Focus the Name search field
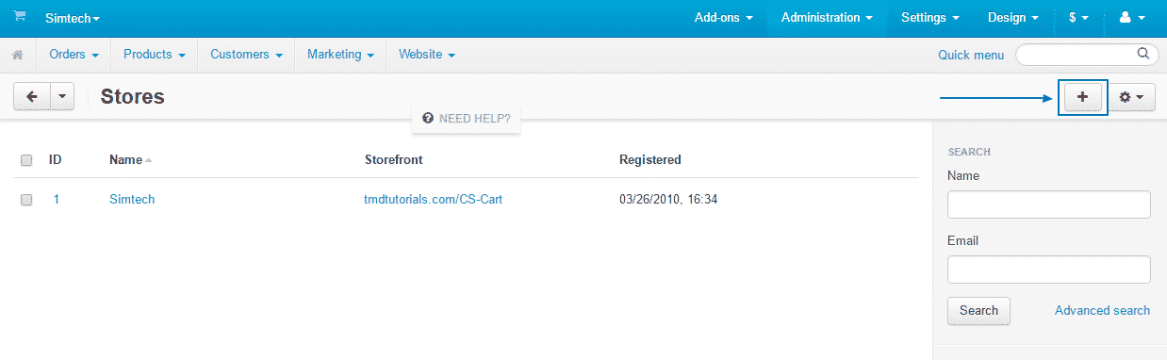This screenshot has width=1167, height=360. point(1048,205)
